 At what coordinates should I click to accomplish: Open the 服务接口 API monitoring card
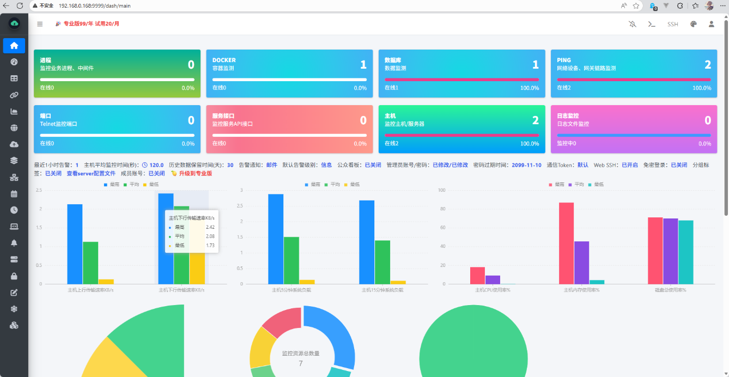(x=289, y=129)
